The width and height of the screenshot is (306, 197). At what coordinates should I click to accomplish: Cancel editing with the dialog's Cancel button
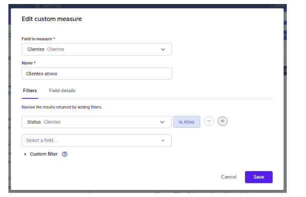[228, 177]
